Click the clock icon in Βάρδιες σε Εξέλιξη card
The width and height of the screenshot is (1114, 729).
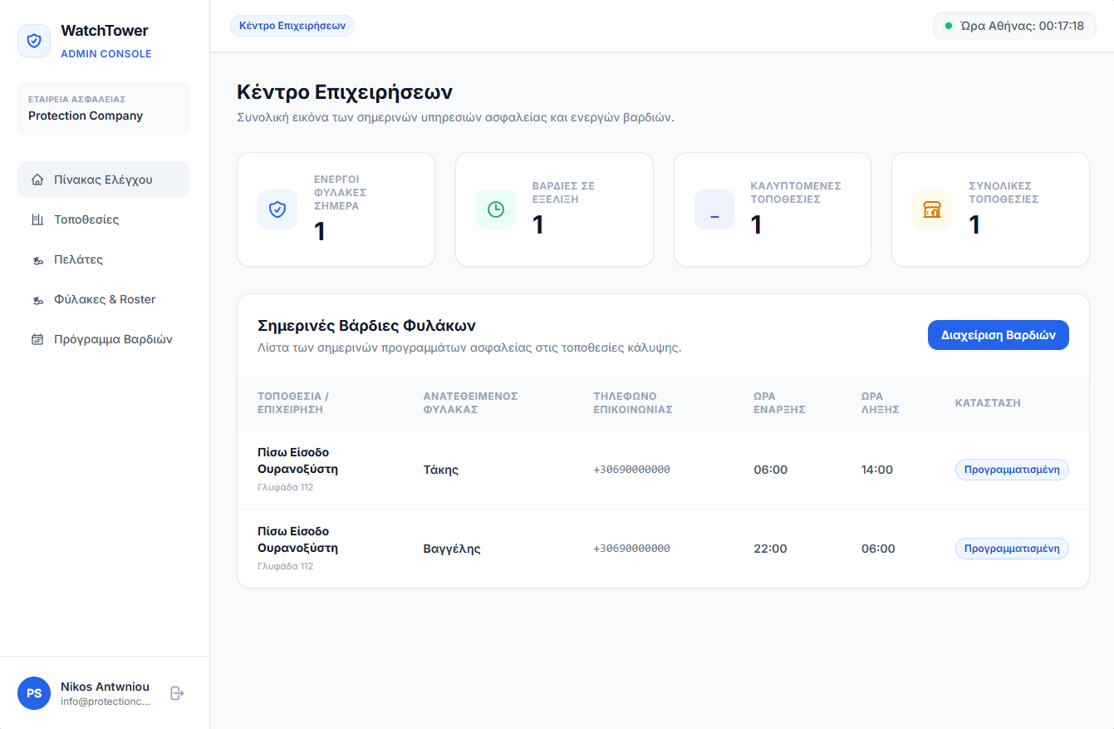coord(496,209)
